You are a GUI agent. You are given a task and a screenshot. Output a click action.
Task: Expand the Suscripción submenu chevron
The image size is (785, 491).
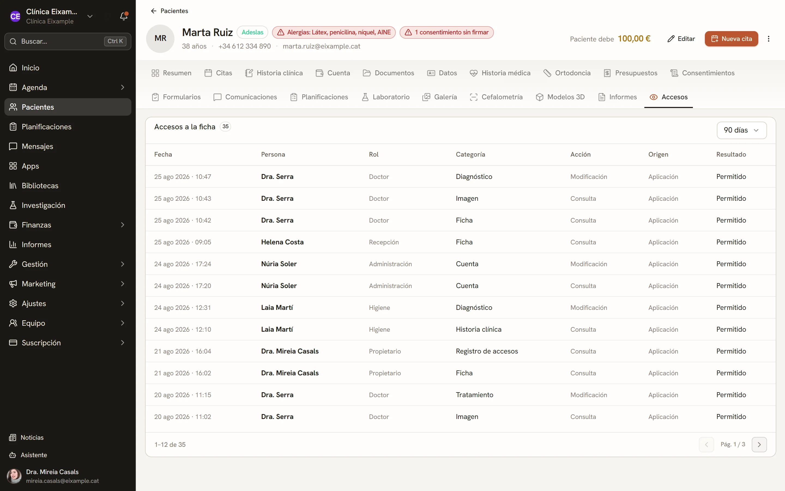[x=122, y=343]
